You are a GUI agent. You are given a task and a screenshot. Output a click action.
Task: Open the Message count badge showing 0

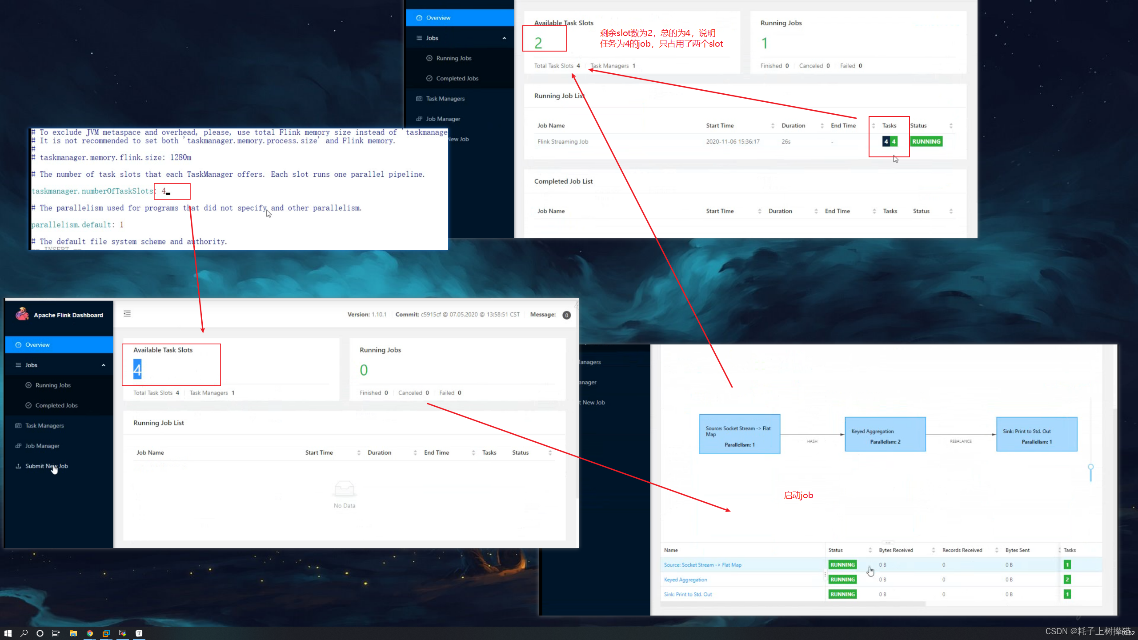pos(566,315)
